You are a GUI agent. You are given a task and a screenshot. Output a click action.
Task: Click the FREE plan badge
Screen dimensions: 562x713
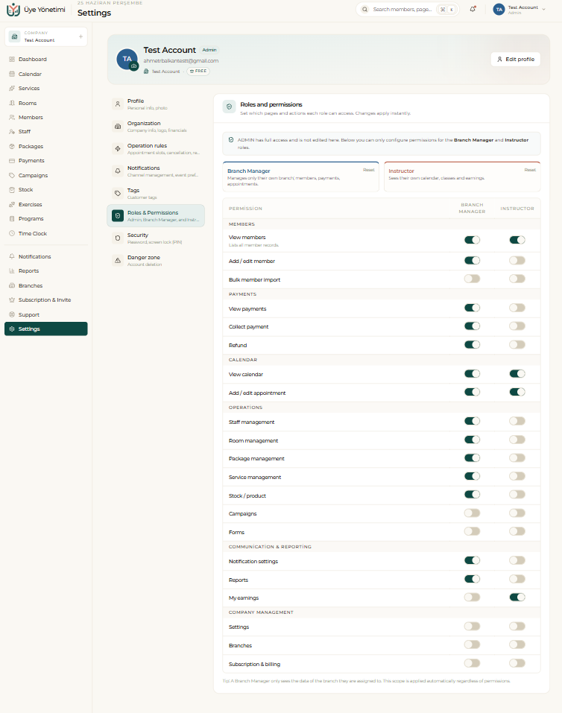[198, 71]
